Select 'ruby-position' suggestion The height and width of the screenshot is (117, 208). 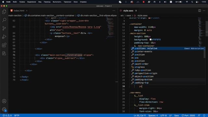168,70
